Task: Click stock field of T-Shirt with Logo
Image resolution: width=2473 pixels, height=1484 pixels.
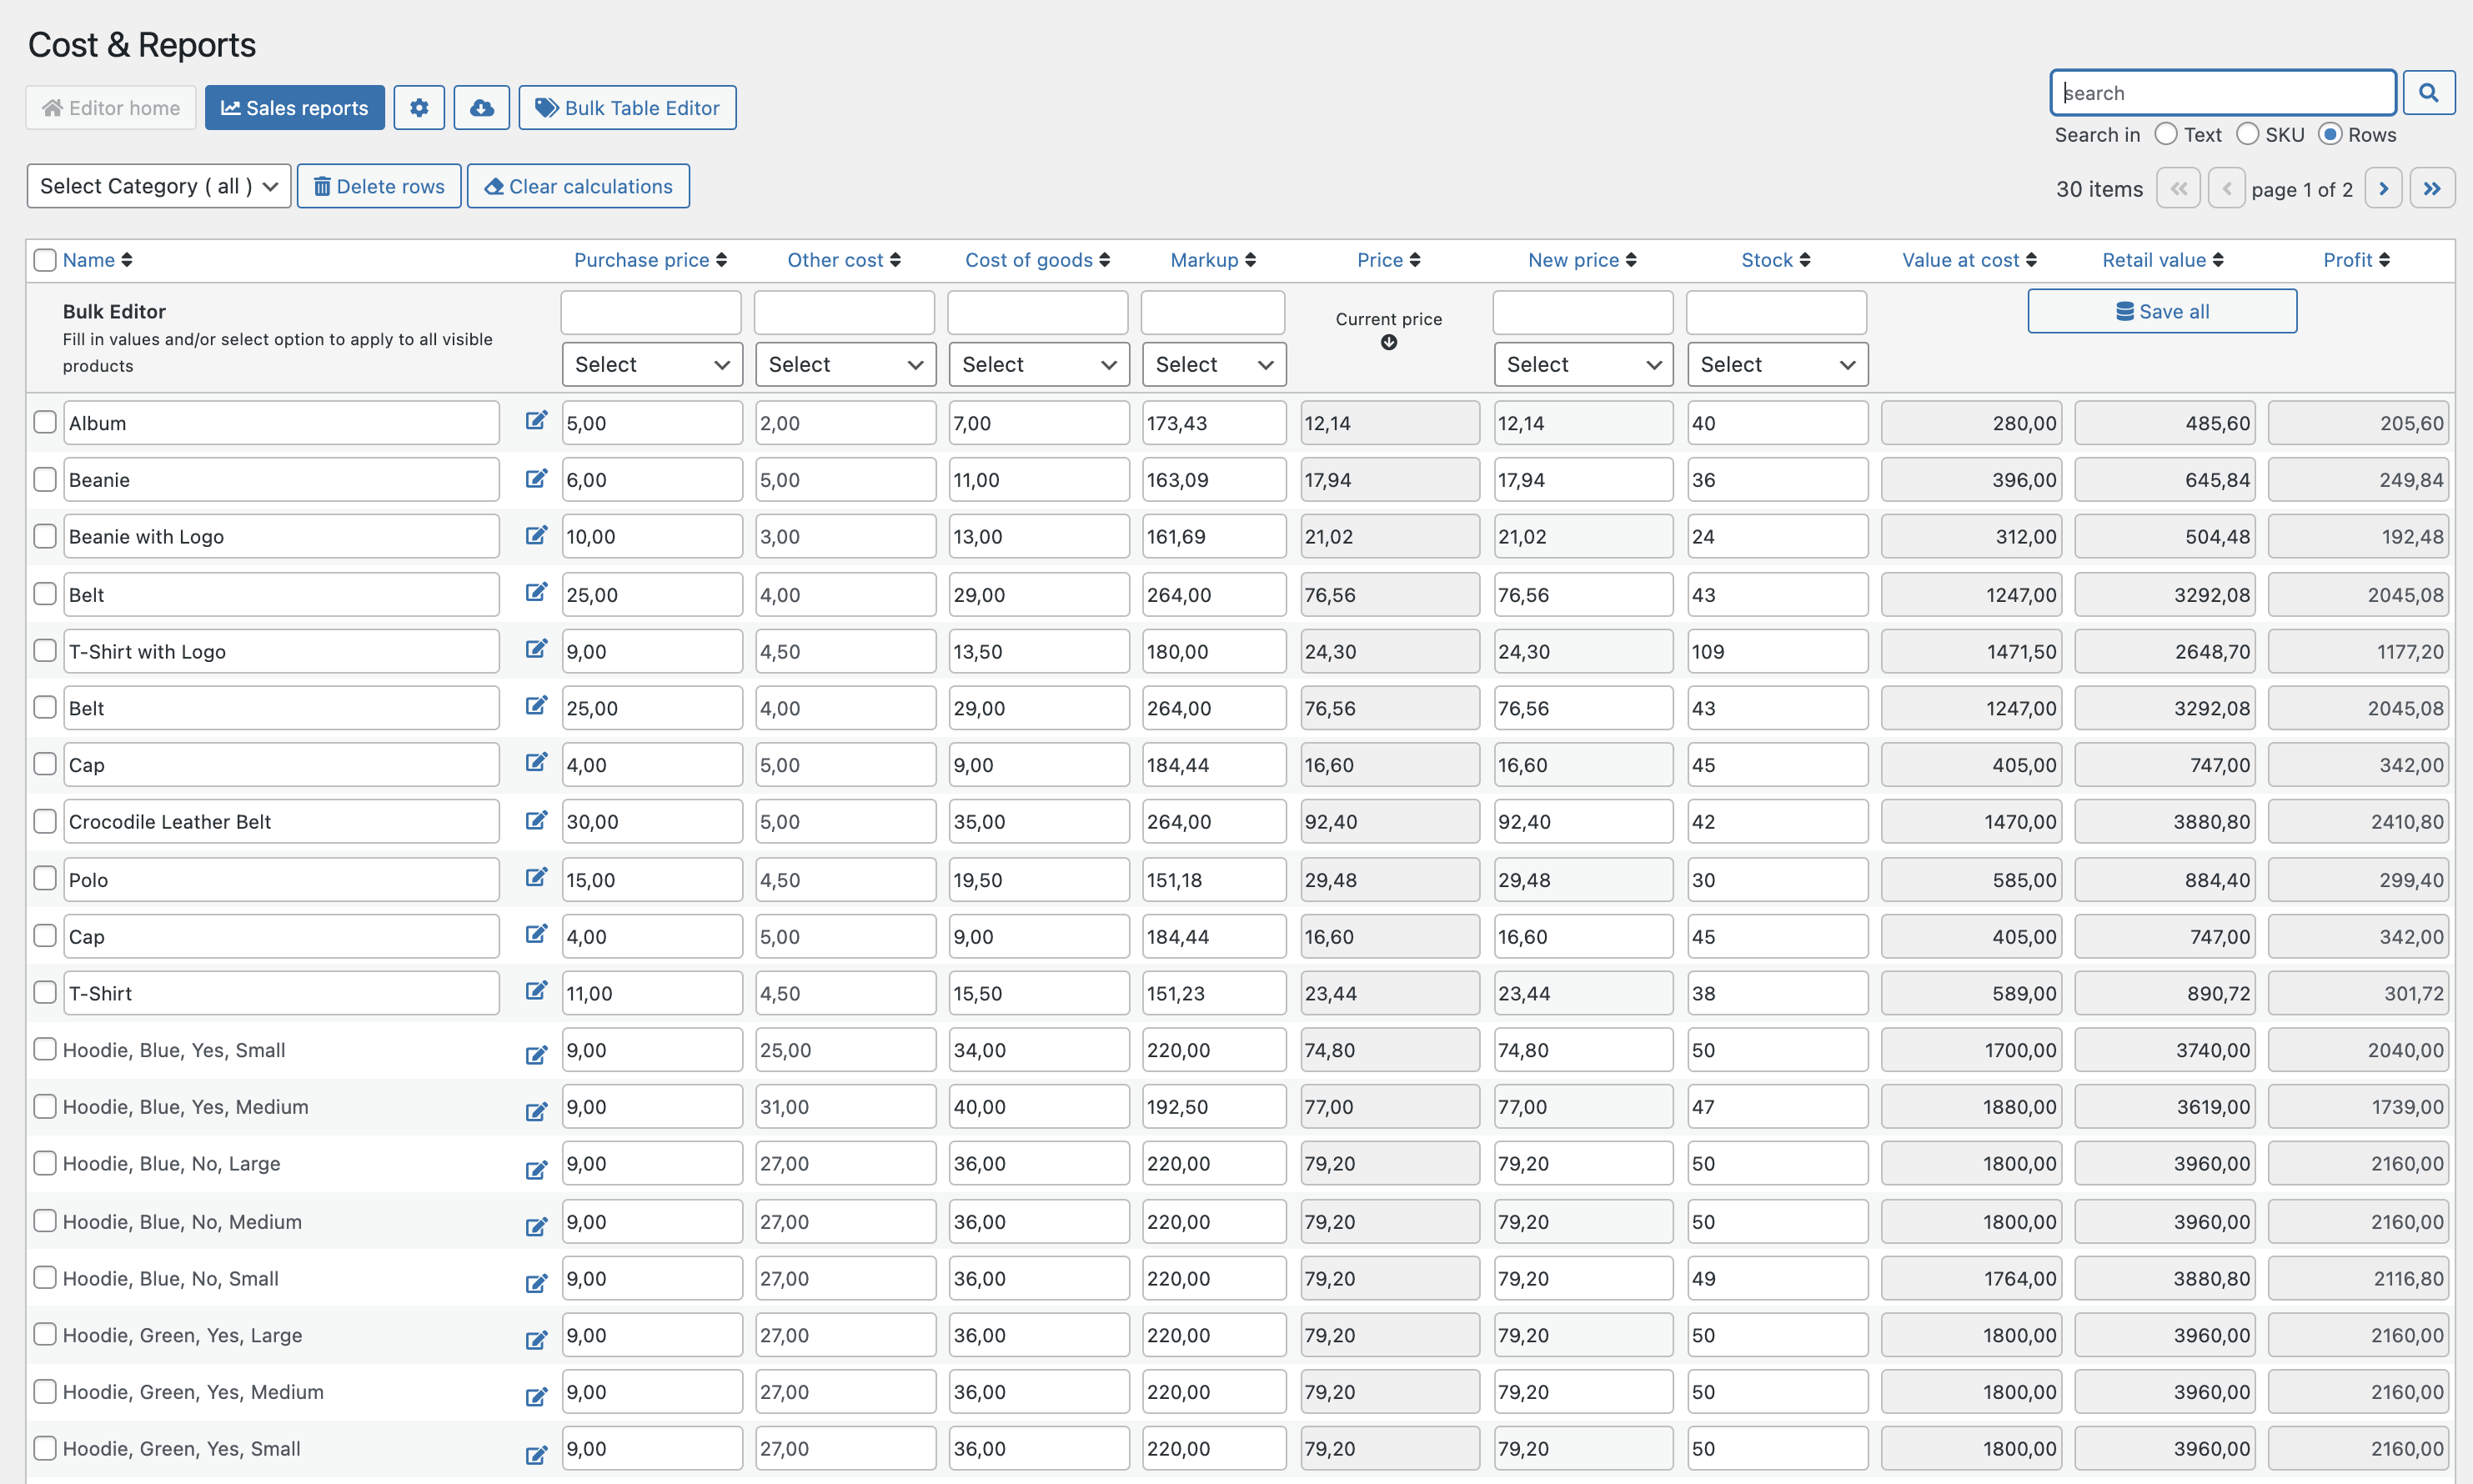Action: click(x=1777, y=651)
